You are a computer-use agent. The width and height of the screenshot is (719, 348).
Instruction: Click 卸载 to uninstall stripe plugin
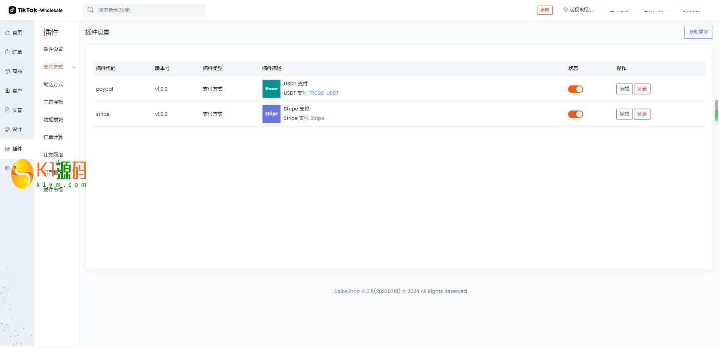click(642, 114)
